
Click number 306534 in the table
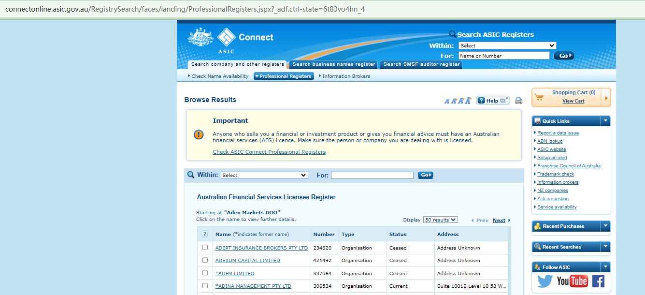[x=322, y=286]
